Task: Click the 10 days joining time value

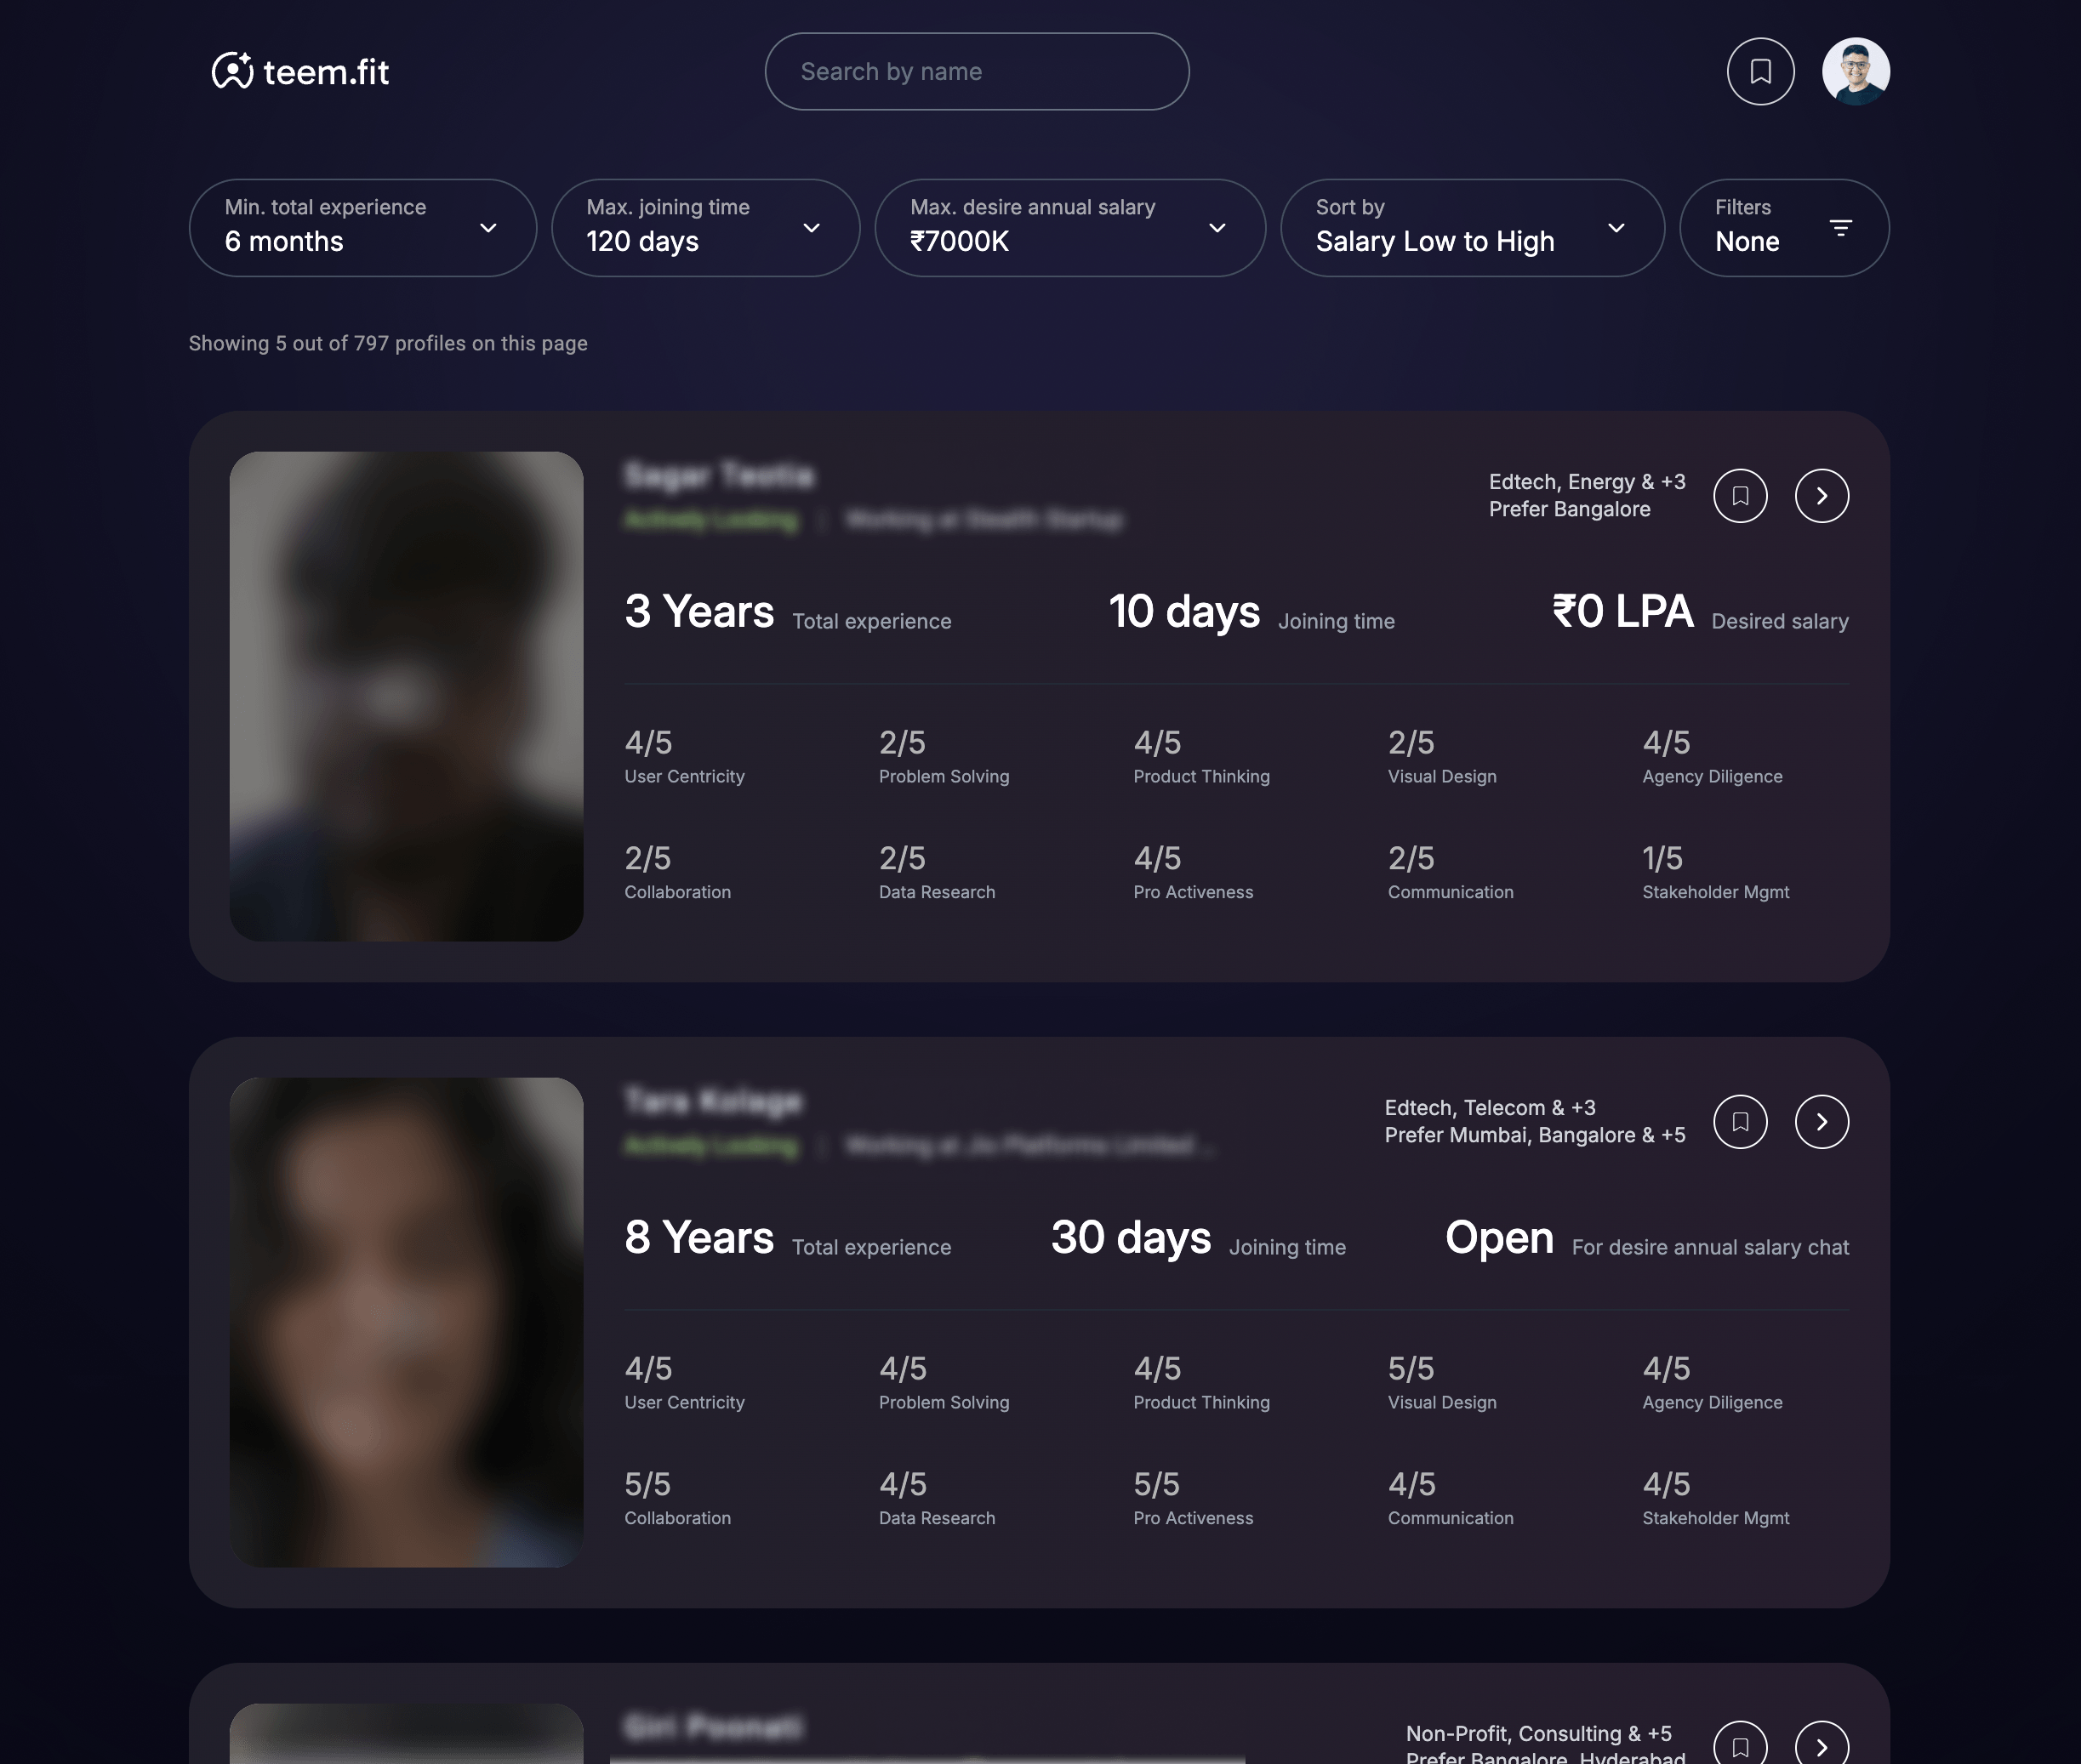Action: pos(1183,611)
